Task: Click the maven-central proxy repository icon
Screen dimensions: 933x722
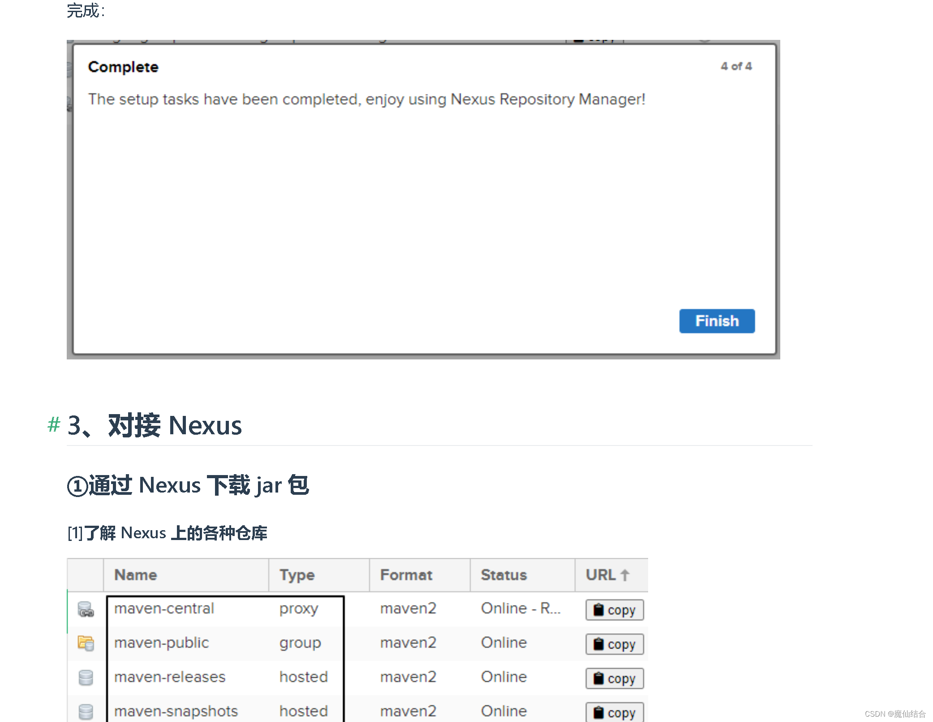Action: click(86, 609)
